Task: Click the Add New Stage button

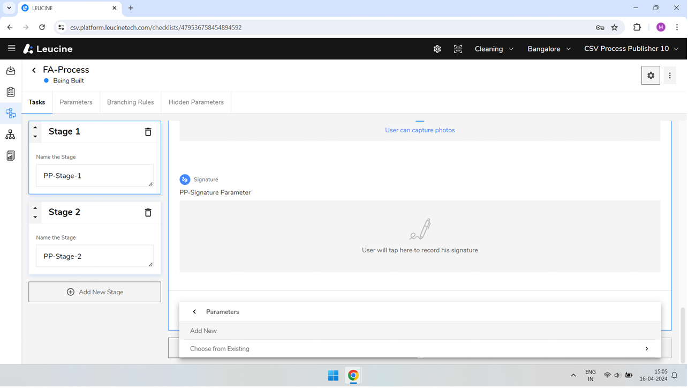Action: point(95,292)
